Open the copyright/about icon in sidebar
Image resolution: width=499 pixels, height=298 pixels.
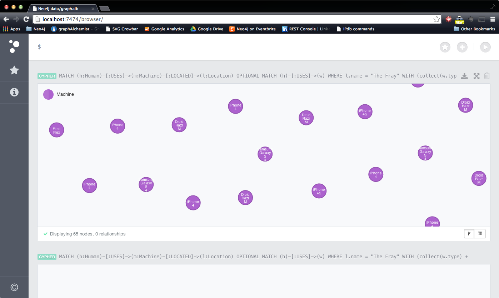tap(14, 287)
